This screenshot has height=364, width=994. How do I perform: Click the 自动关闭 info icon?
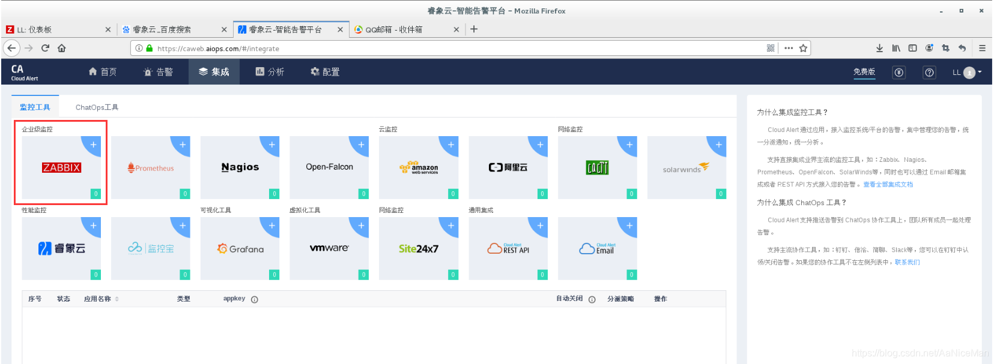click(x=592, y=299)
